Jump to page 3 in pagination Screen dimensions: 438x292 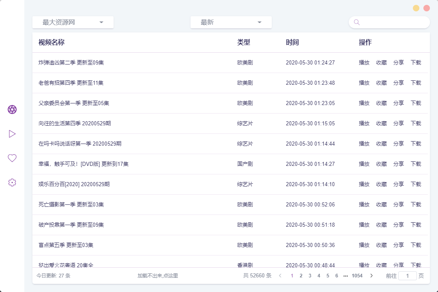point(310,276)
